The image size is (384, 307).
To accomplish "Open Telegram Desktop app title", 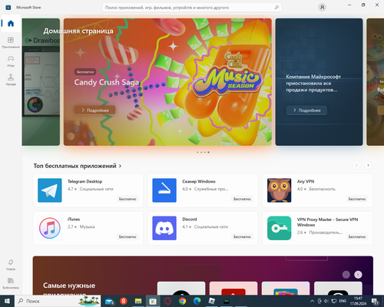I will click(x=84, y=181).
